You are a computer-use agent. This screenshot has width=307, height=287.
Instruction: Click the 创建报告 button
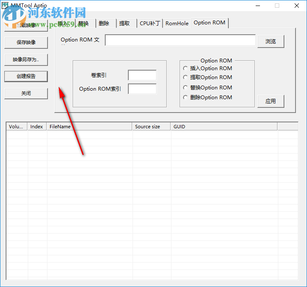pyautogui.click(x=26, y=77)
